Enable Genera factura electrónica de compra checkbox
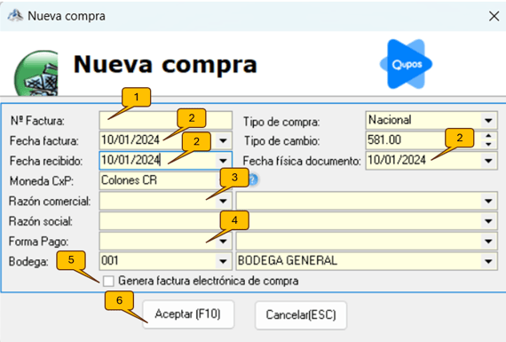The height and width of the screenshot is (342, 506). [108, 281]
